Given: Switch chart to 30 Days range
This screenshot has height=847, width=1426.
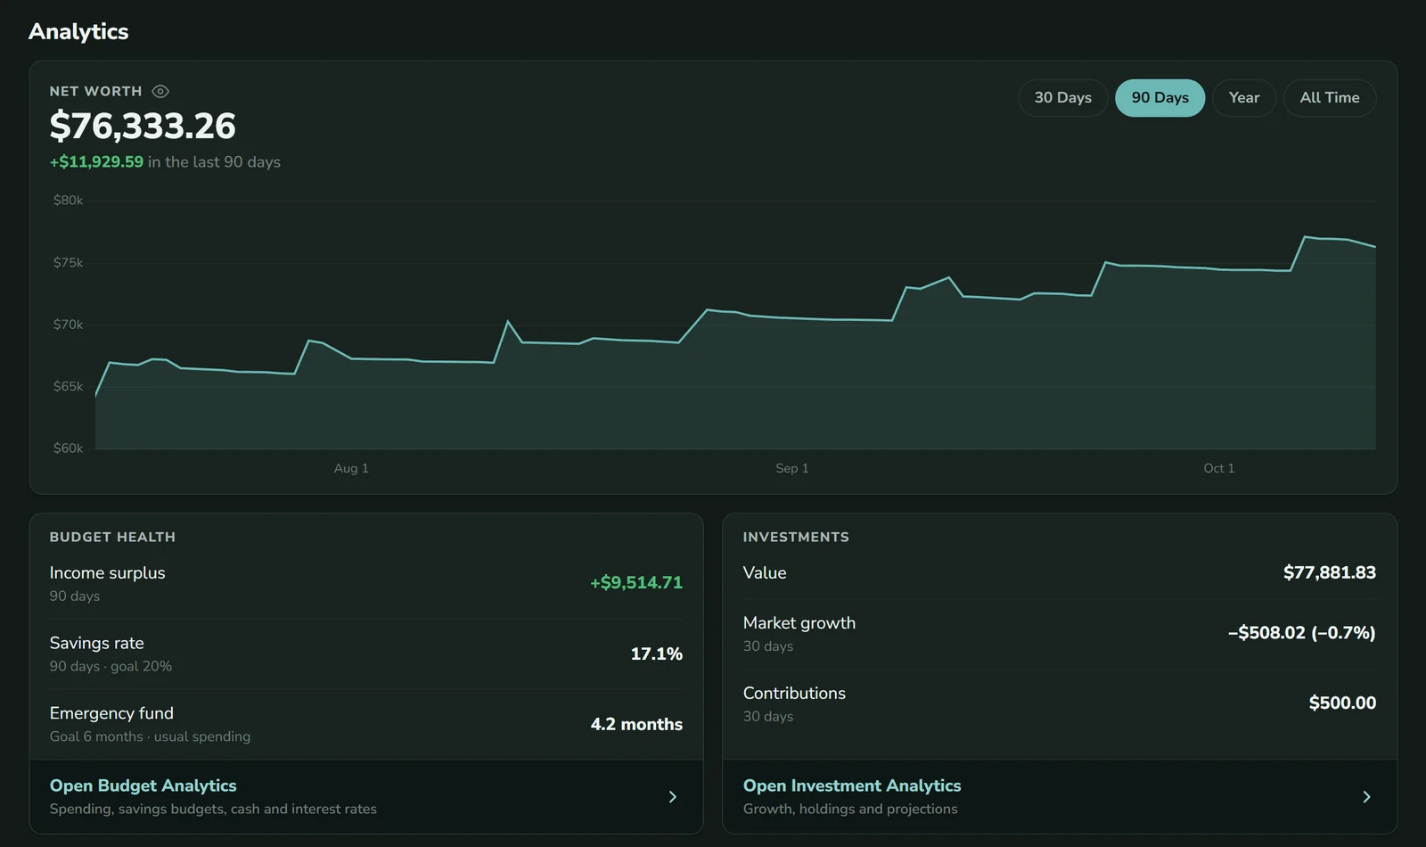Looking at the screenshot, I should pyautogui.click(x=1062, y=98).
